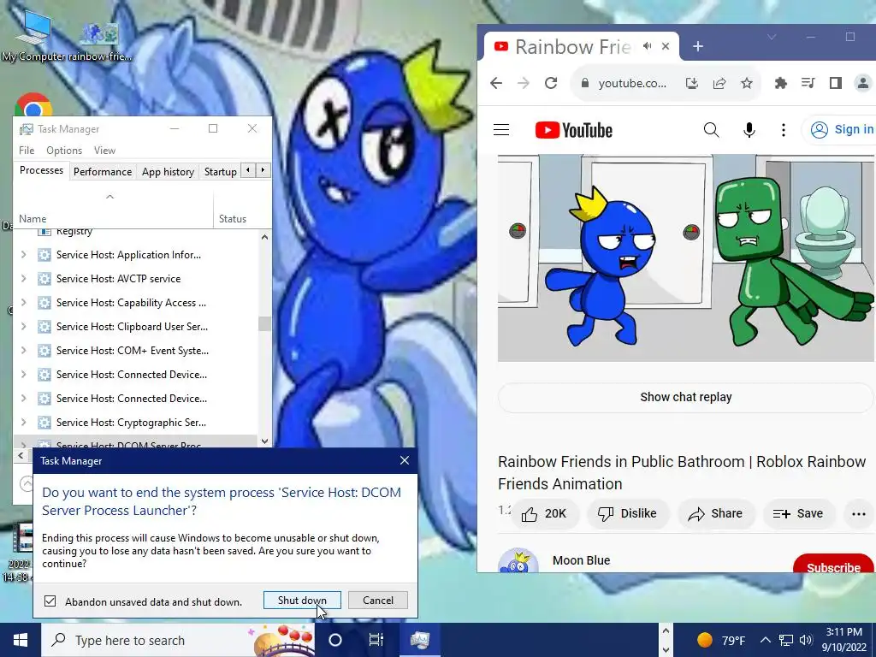Click the Windows search box
Viewport: 876px width, 657px height.
click(178, 640)
